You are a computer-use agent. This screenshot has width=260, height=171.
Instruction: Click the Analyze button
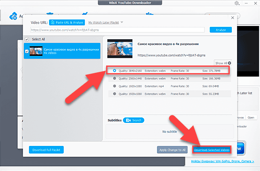click(x=221, y=30)
